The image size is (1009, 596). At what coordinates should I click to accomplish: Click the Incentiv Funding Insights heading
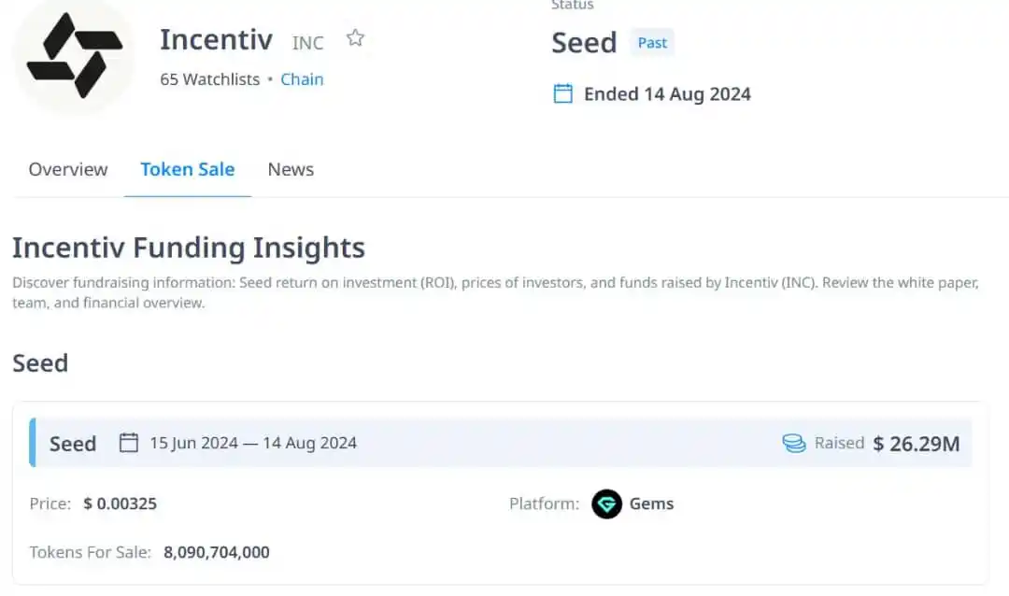pos(189,248)
